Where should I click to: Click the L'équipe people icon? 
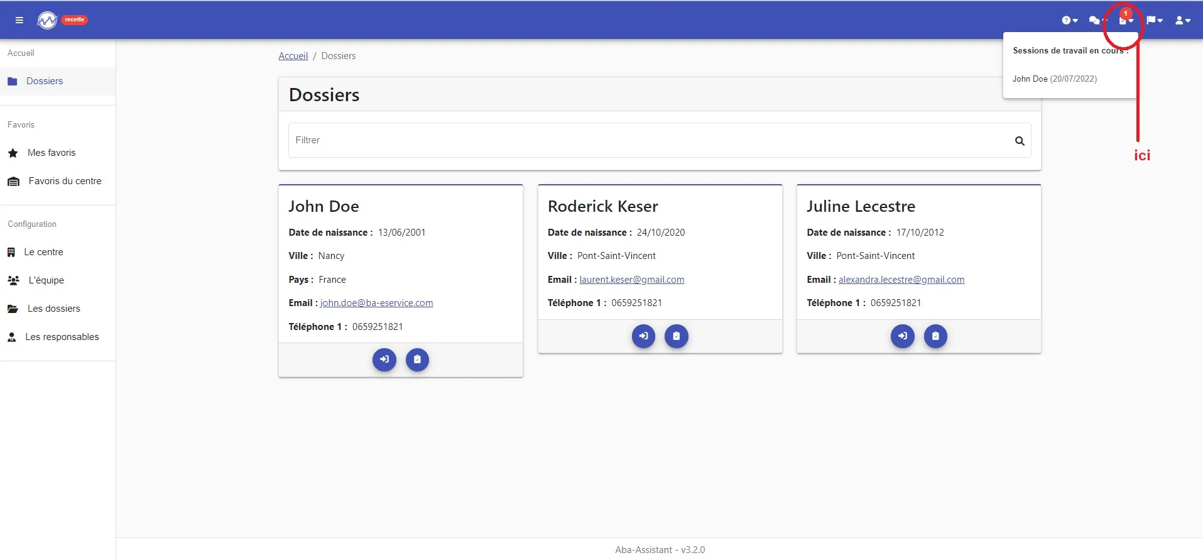point(13,280)
